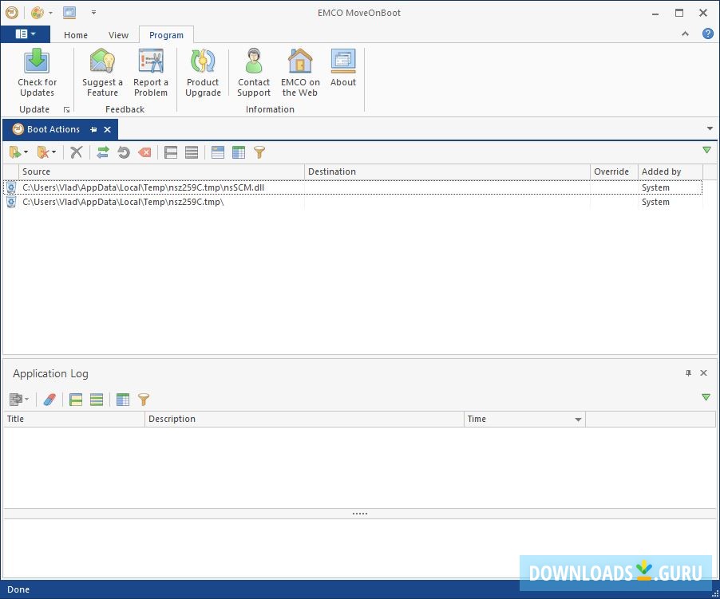Expand Application Log toolbar green options arrow
Viewport: 720px width, 599px height.
pyautogui.click(x=706, y=397)
